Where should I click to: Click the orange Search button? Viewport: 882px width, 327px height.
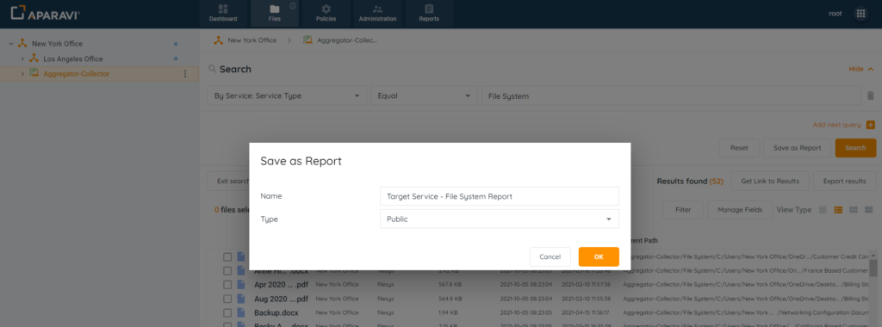click(x=855, y=148)
